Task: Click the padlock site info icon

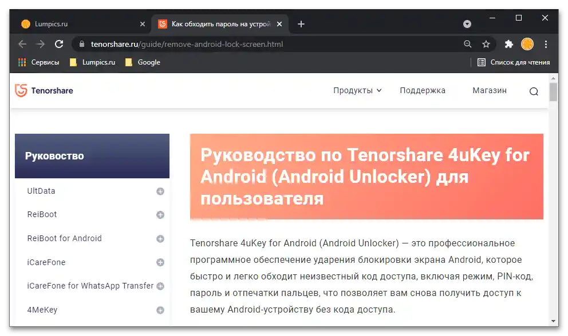Action: click(x=82, y=44)
